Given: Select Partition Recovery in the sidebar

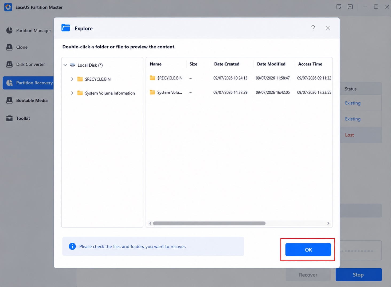Looking at the screenshot, I should 28,83.
